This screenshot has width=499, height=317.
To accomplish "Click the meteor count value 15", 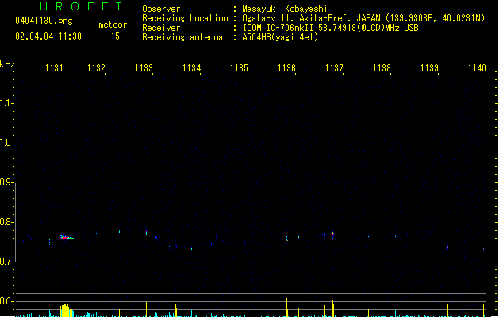I will [115, 36].
